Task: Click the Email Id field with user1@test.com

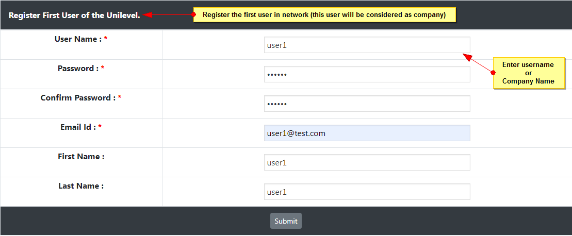Action: tap(367, 133)
